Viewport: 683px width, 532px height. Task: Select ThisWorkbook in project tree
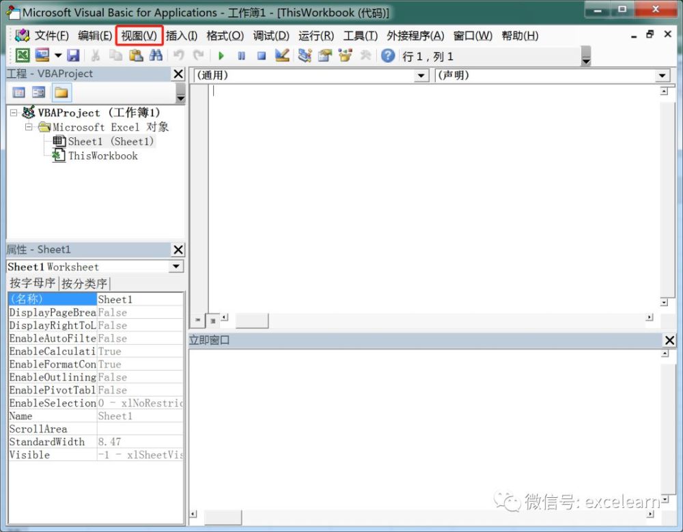pos(103,156)
